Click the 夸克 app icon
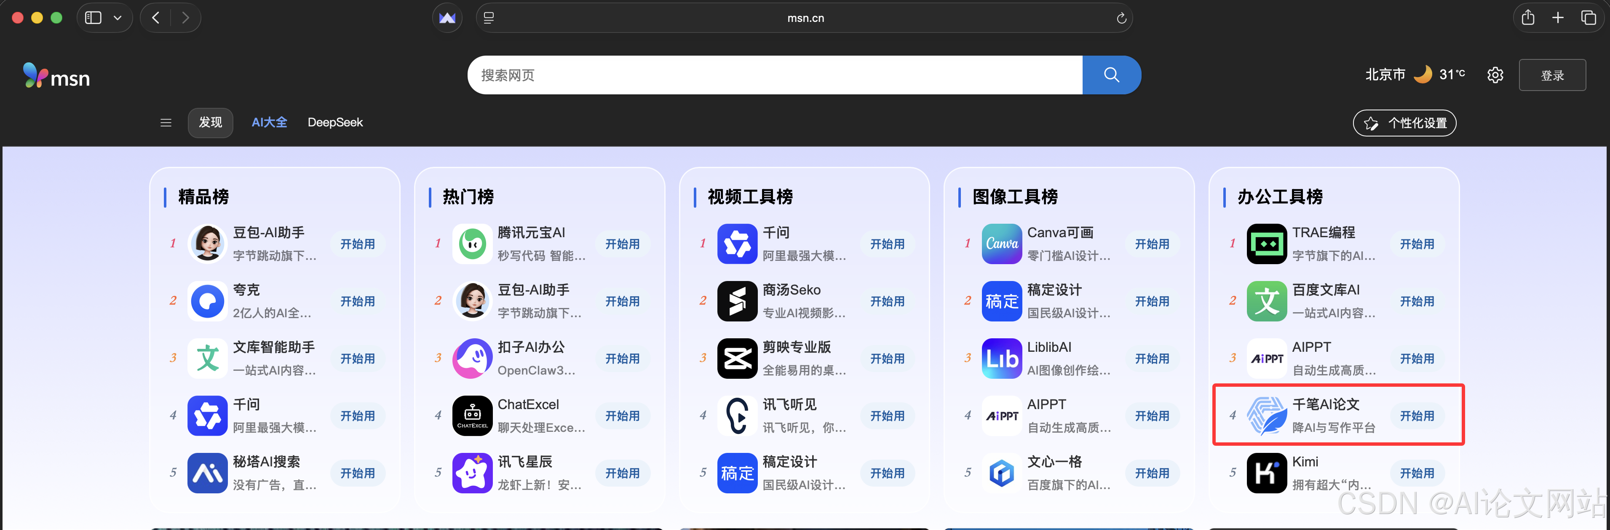Image resolution: width=1610 pixels, height=530 pixels. 208,301
